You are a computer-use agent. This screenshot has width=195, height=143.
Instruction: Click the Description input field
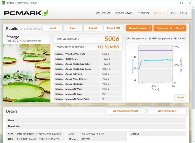tap(104, 126)
